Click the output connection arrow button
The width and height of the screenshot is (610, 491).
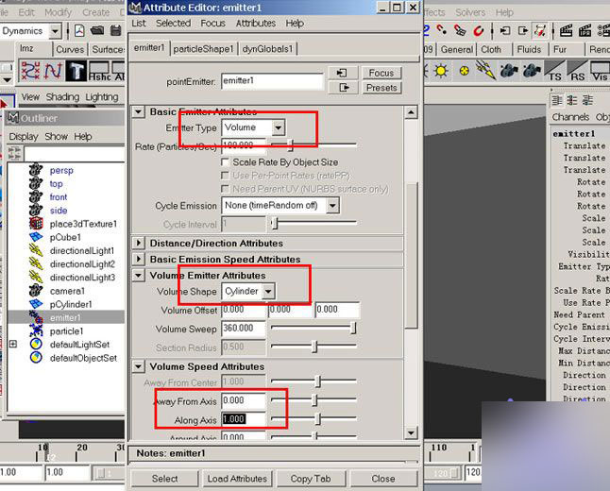(x=344, y=88)
